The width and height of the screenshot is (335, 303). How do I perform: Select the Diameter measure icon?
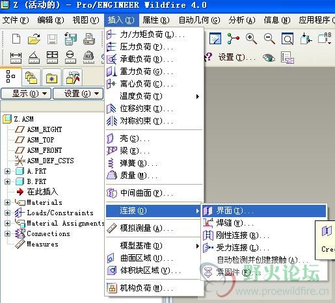[70, 57]
